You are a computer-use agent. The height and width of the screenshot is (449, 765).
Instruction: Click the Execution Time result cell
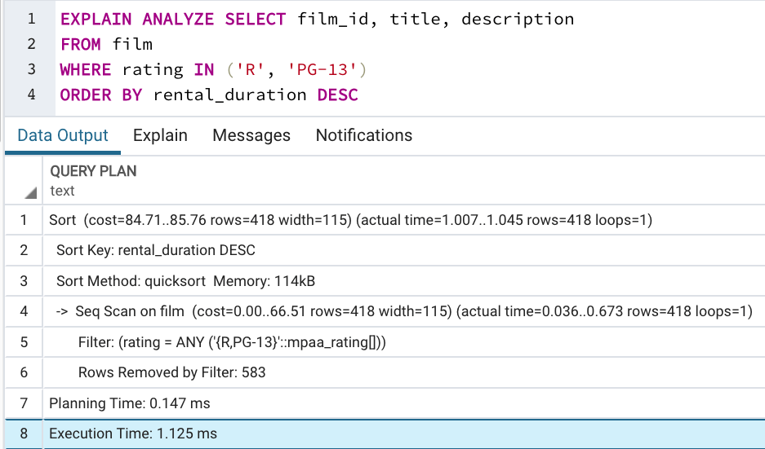pyautogui.click(x=404, y=434)
